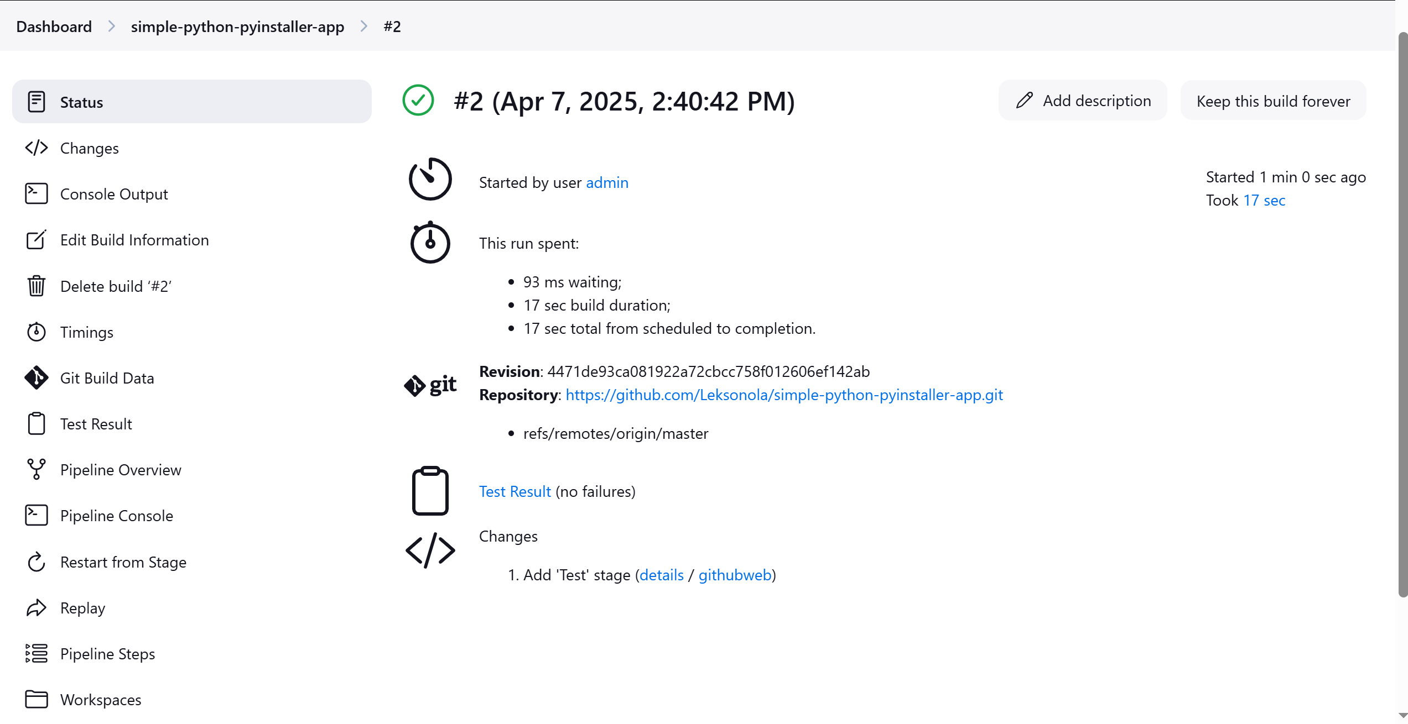Click Keep this build forever button
The width and height of the screenshot is (1408, 724).
(1274, 101)
